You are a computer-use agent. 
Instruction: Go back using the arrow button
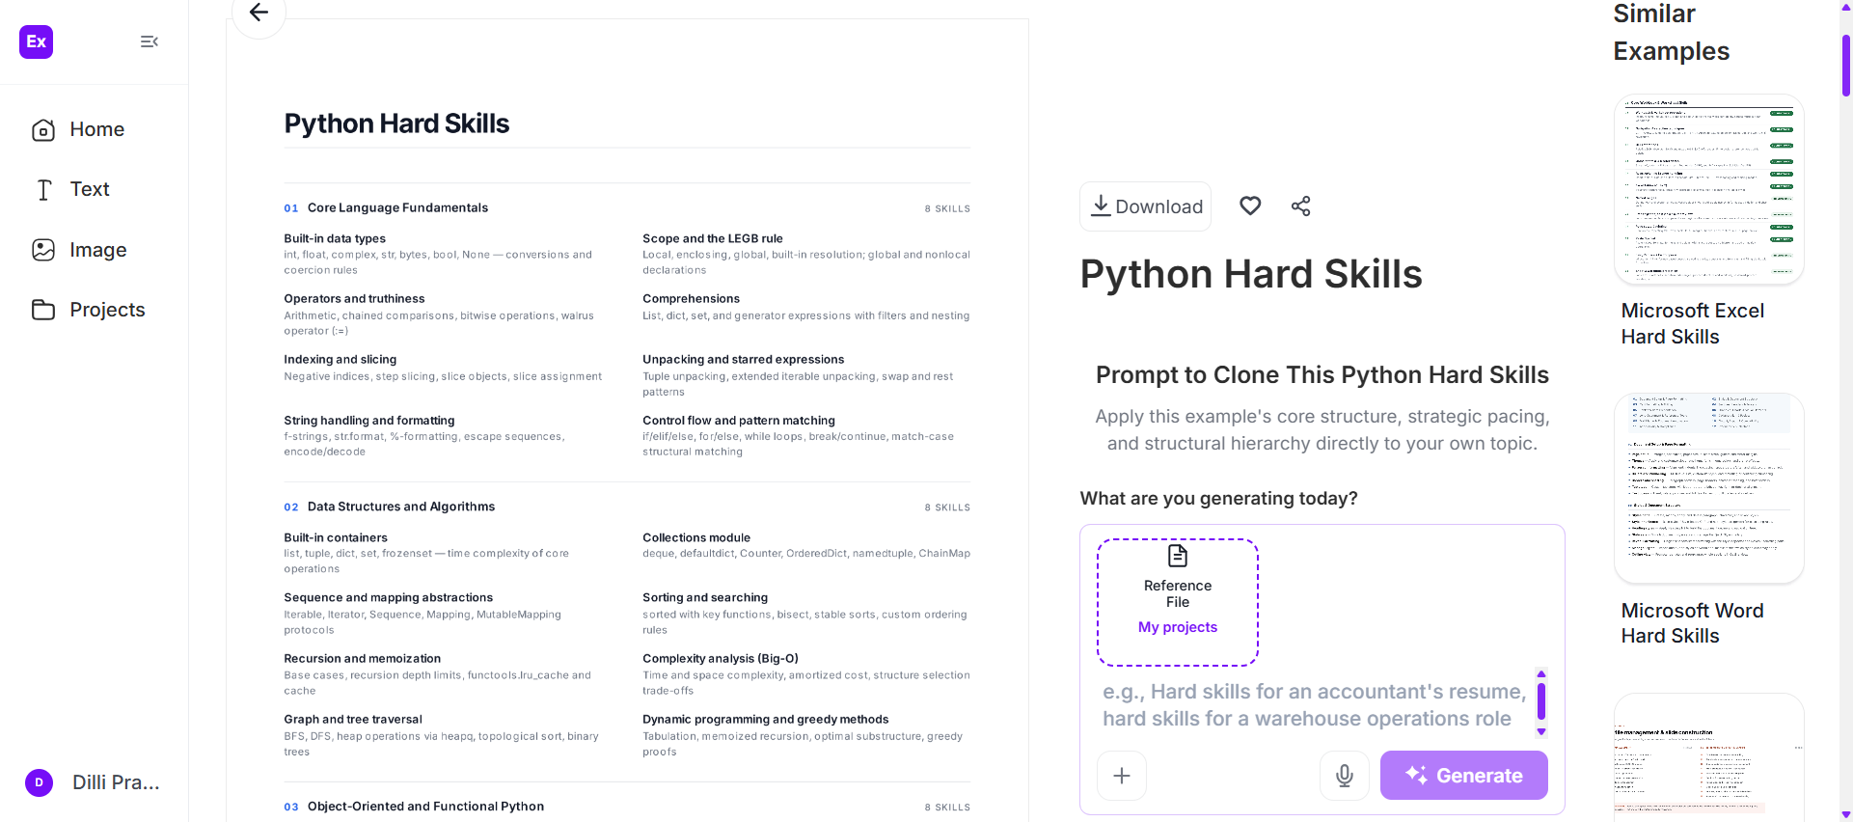(259, 13)
